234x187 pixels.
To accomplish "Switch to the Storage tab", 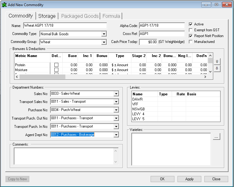I will pyautogui.click(x=47, y=16).
